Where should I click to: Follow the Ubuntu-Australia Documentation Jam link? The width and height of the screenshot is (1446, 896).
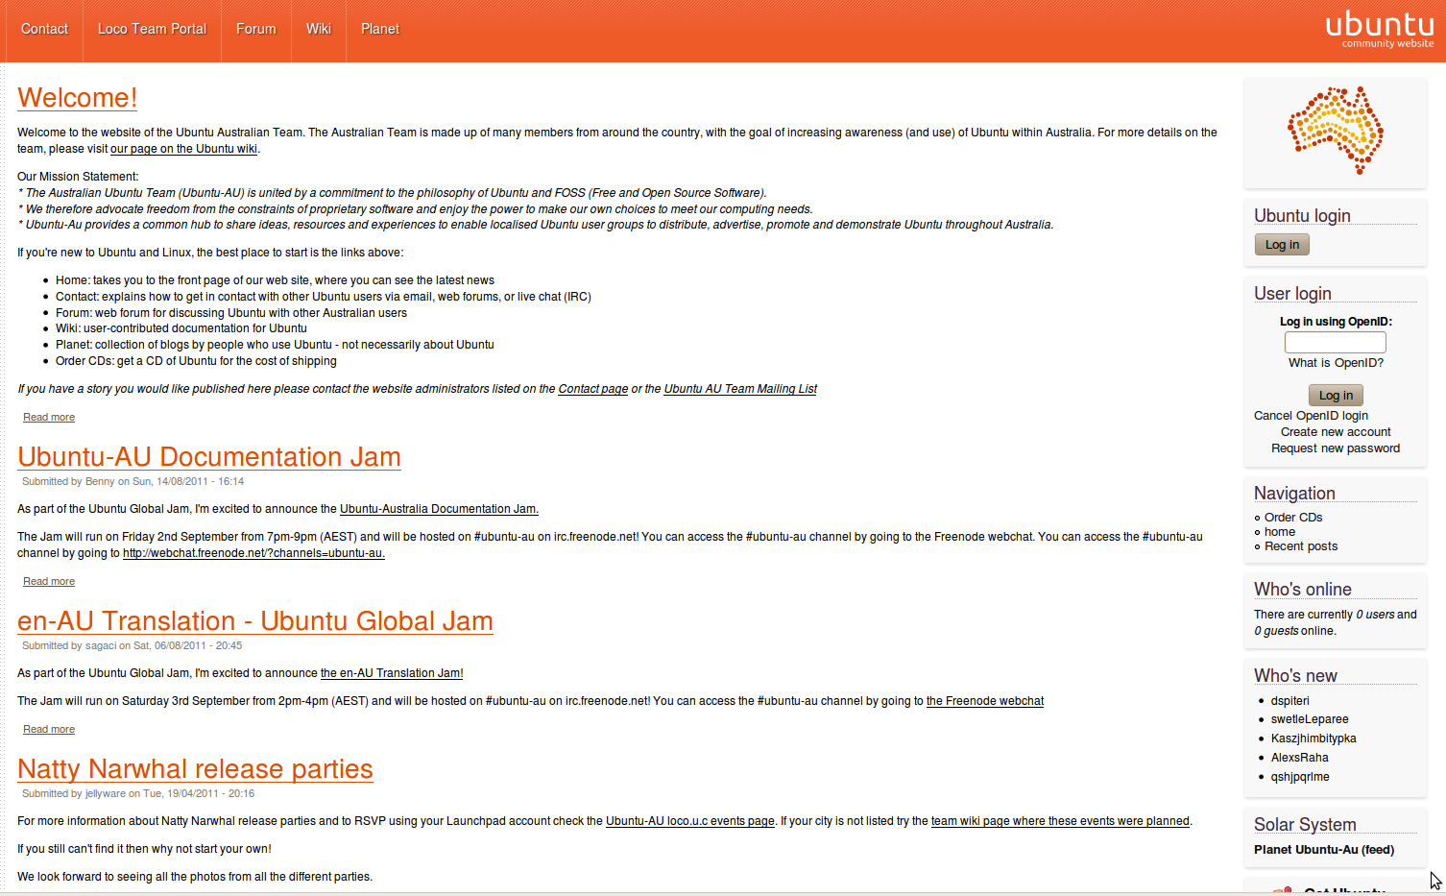point(439,509)
